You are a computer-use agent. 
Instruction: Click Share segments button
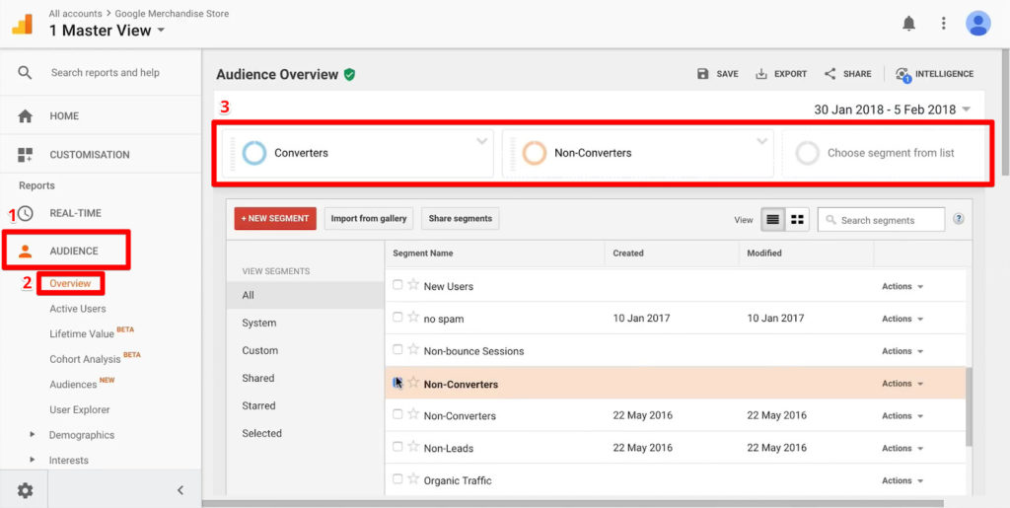pos(460,218)
